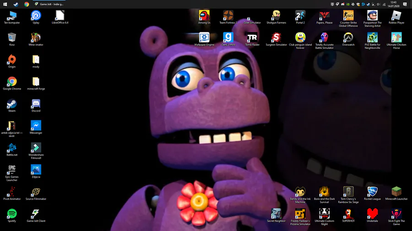Launch Tom Clancy's Rainbow Six Siege
The height and width of the screenshot is (231, 412).
coord(348,195)
